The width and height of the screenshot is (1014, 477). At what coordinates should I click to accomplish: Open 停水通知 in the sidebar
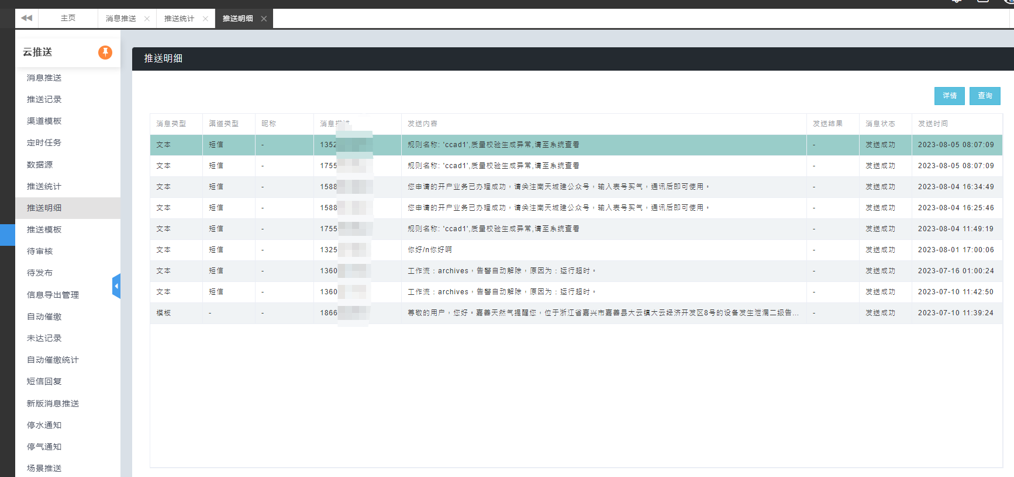click(x=68, y=425)
